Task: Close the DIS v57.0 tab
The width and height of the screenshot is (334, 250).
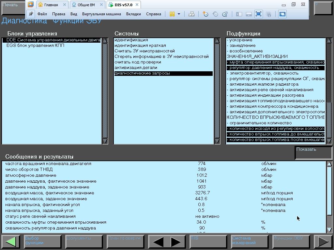Action: point(137,5)
